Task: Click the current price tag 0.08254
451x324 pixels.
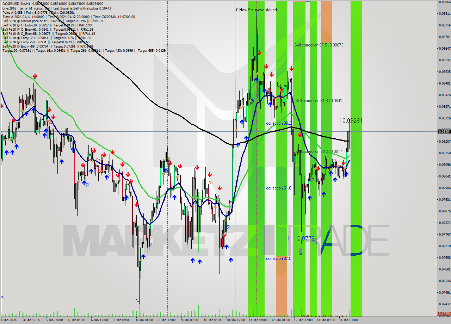Action: 444,131
